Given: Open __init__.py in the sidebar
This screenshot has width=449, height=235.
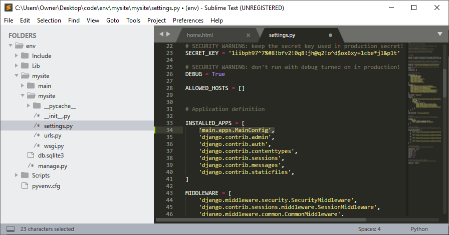Looking at the screenshot, I should [x=57, y=116].
